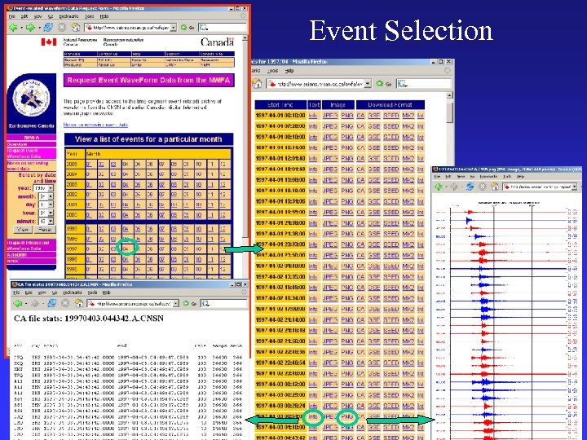Open month 12 link in the 2003 row
The height and width of the screenshot is (440, 587).
coord(223,184)
